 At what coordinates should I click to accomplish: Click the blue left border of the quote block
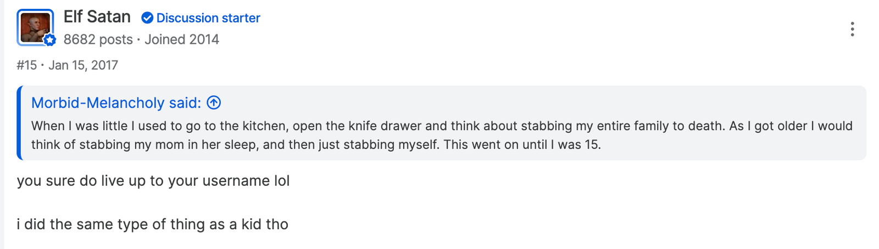click(x=19, y=123)
